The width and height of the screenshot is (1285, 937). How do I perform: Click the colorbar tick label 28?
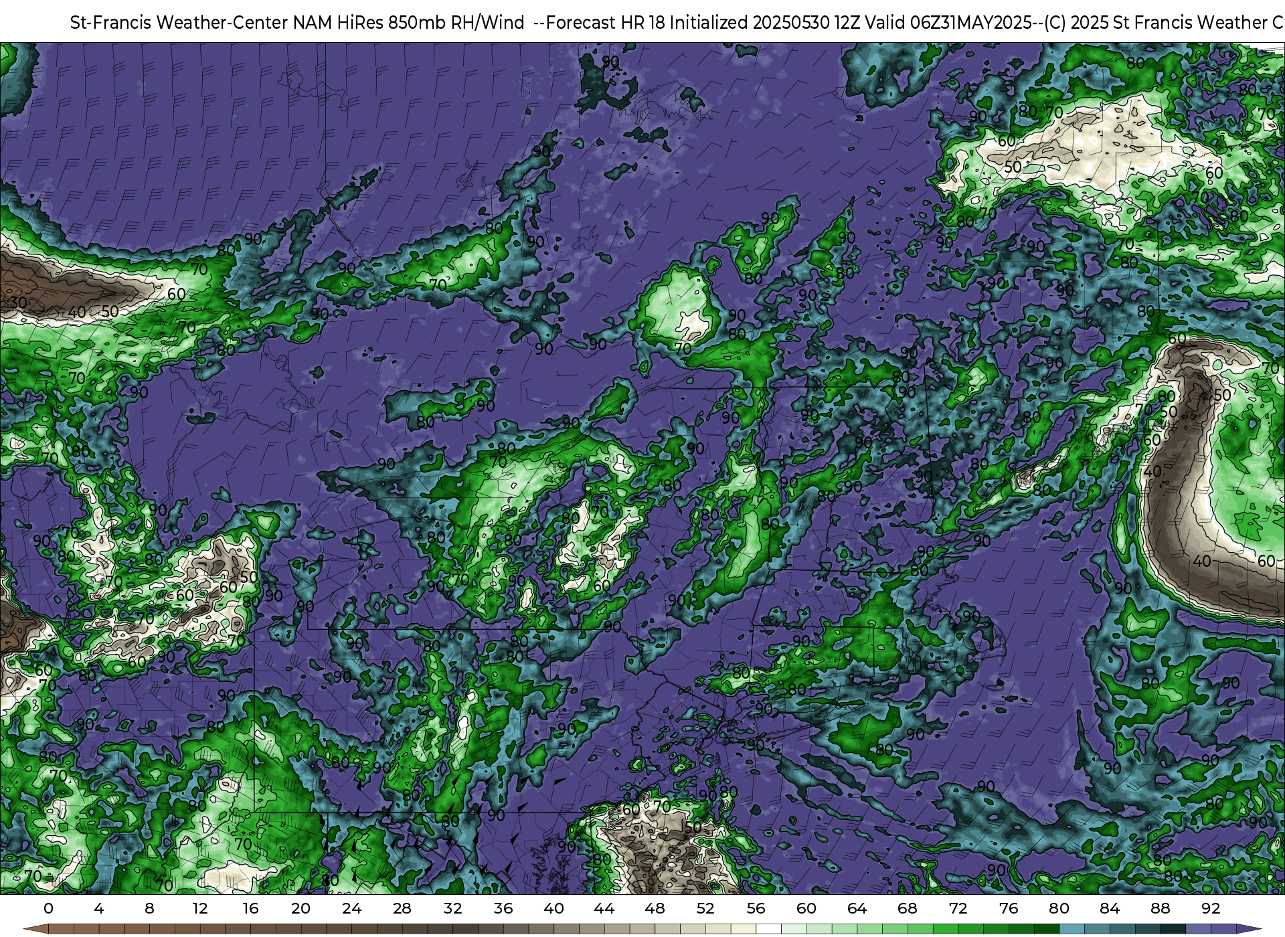click(402, 908)
